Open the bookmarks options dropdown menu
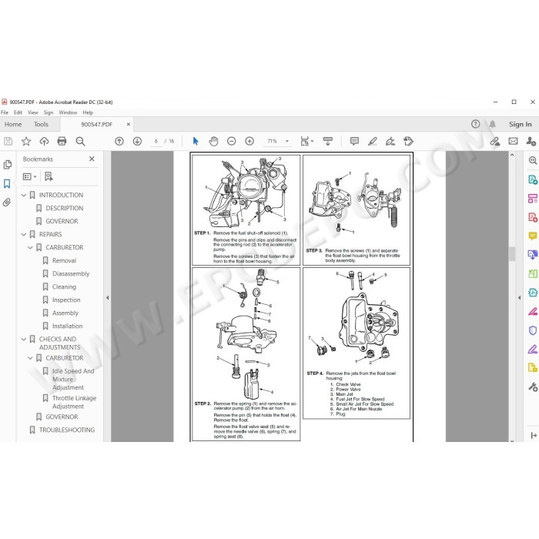 click(29, 176)
